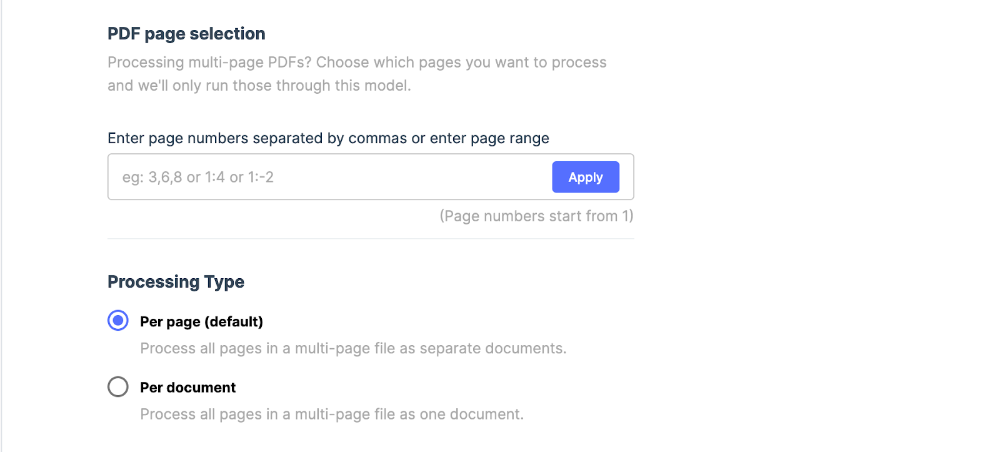Click the "PDF page selection" heading
1000x452 pixels.
click(x=186, y=34)
